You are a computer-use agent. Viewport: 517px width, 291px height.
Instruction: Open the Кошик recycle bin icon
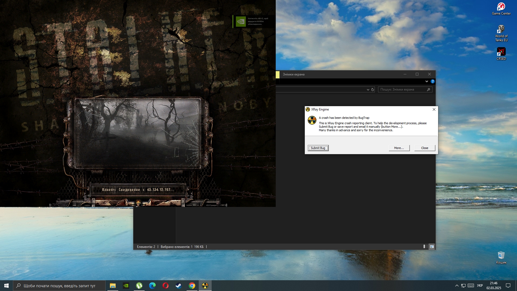point(501,258)
